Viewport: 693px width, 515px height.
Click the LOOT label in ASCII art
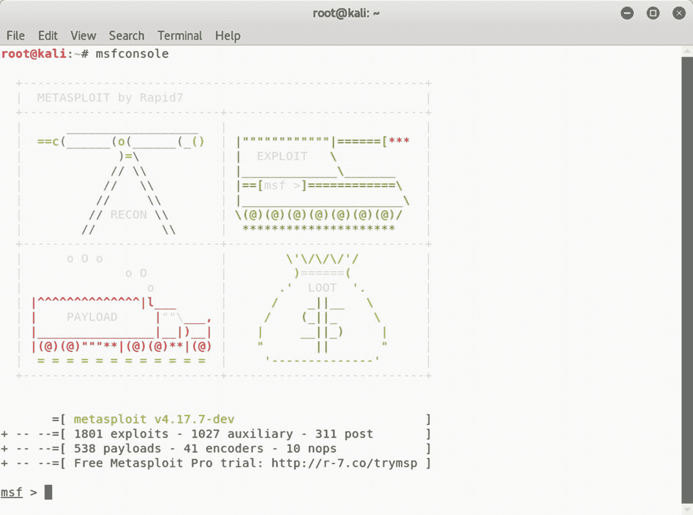point(322,288)
